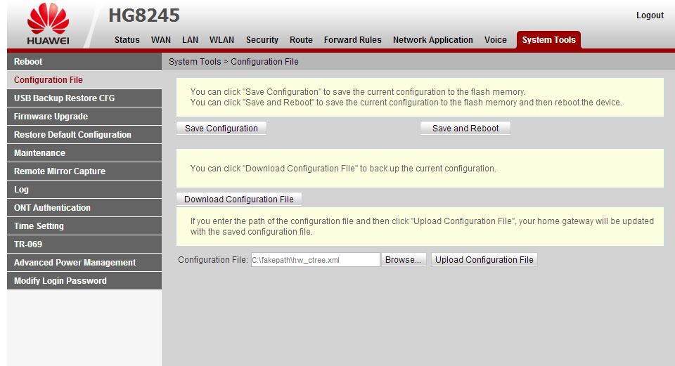Open Restore Default Configuration
The width and height of the screenshot is (675, 366).
tap(84, 135)
